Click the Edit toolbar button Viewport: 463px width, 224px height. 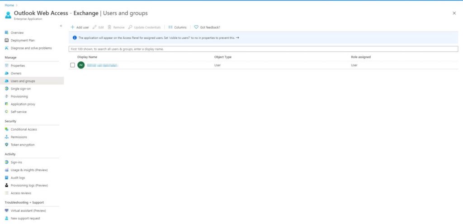[x=98, y=27]
